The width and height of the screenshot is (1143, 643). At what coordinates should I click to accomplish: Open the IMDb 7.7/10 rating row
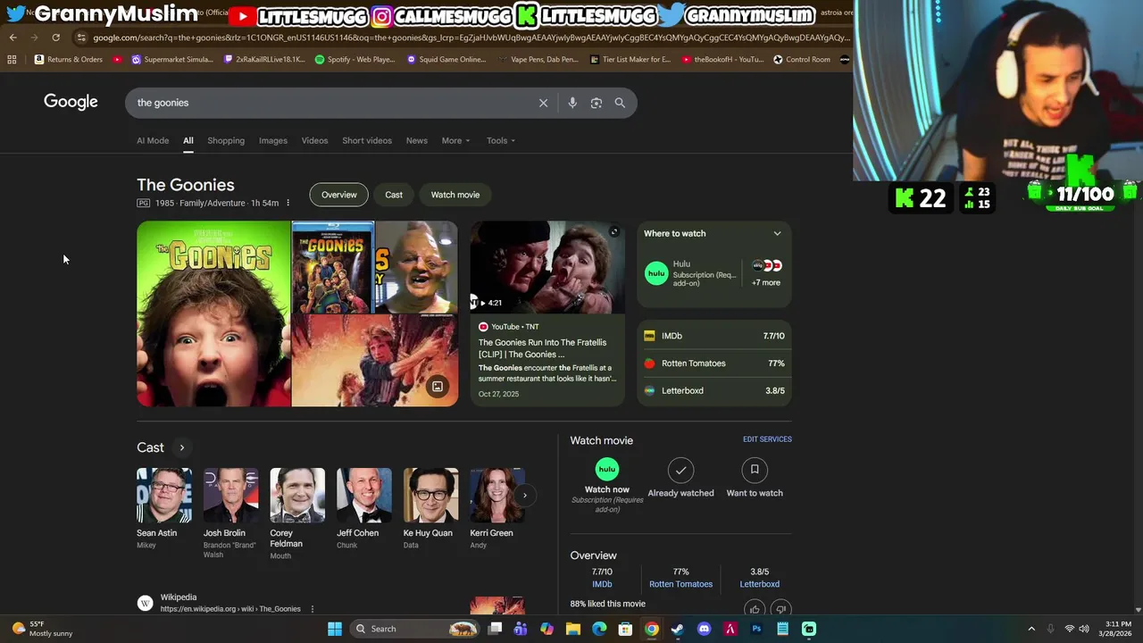[x=714, y=336]
